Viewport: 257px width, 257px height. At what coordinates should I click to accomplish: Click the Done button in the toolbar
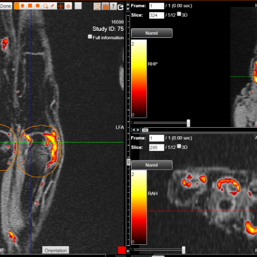point(6,6)
